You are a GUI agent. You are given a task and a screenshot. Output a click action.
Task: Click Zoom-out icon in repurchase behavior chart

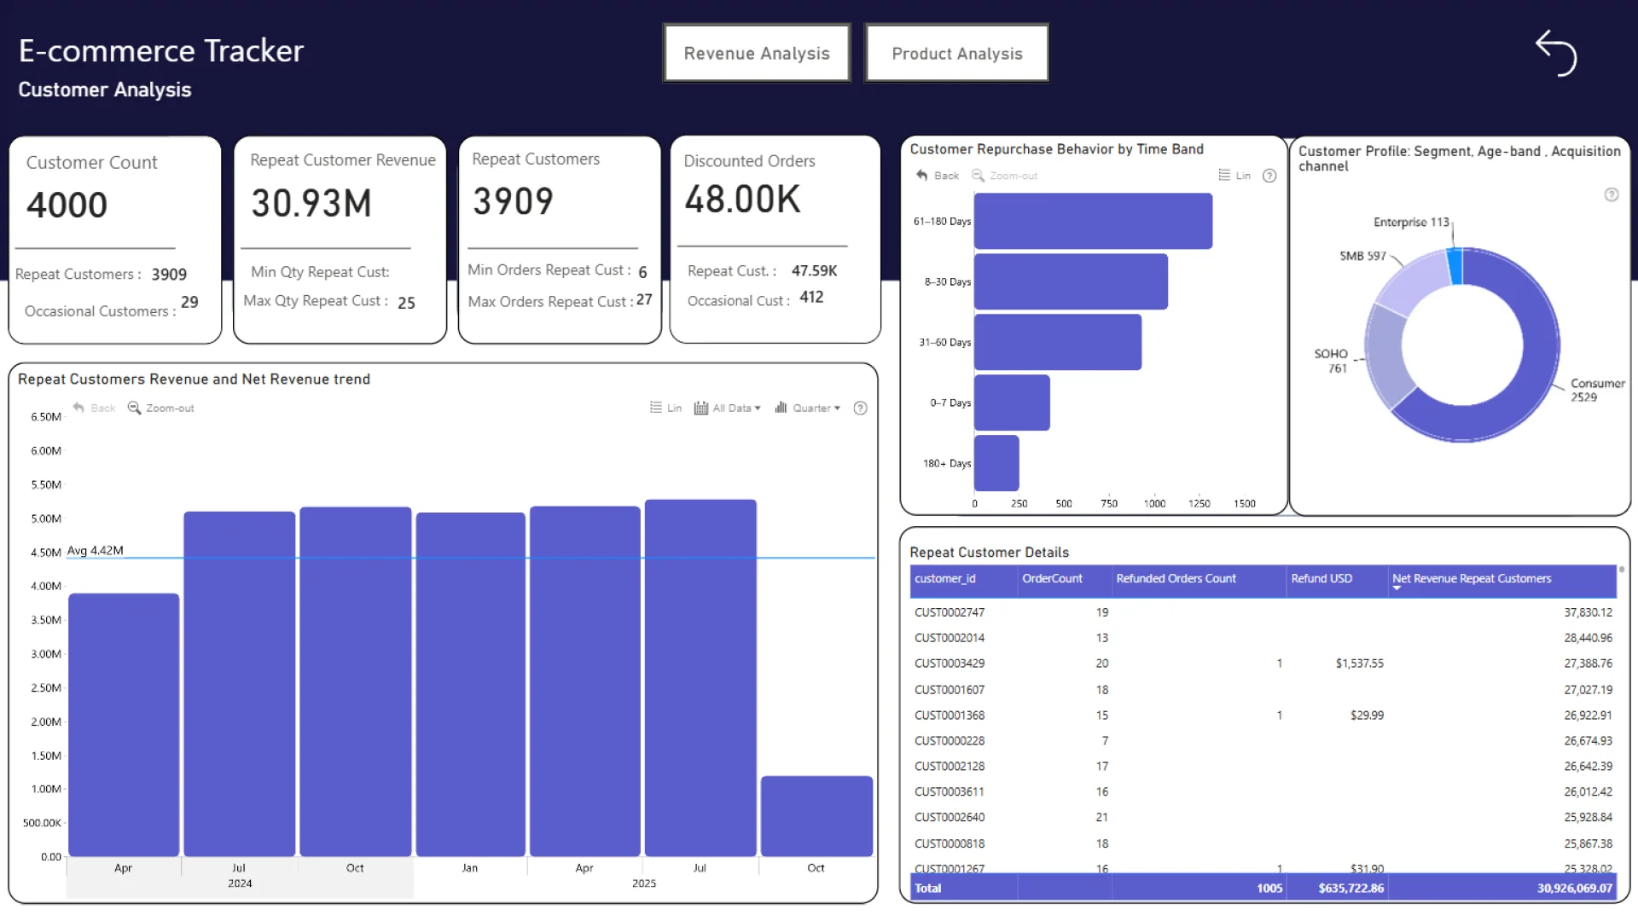[x=979, y=175]
